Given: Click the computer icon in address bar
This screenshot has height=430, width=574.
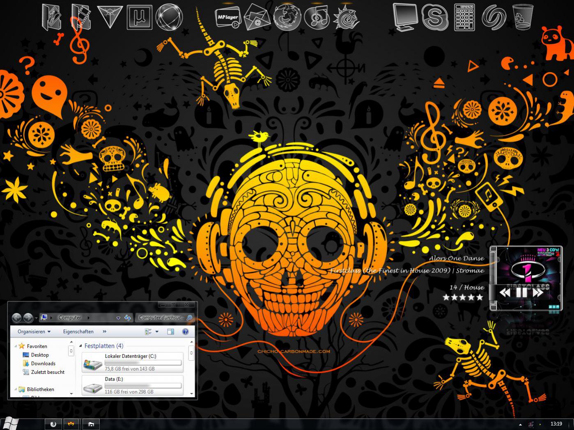Looking at the screenshot, I should coord(44,318).
